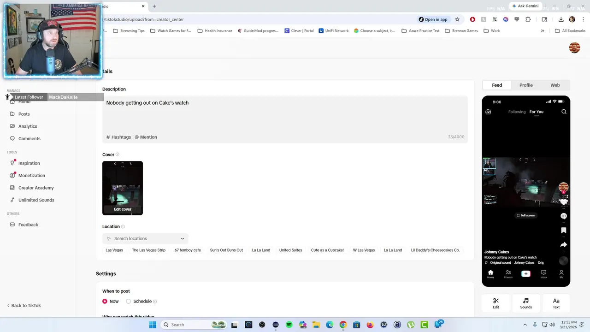Viewport: 590px width, 332px height.
Task: Open Feedback in the sidebar
Action: click(28, 225)
